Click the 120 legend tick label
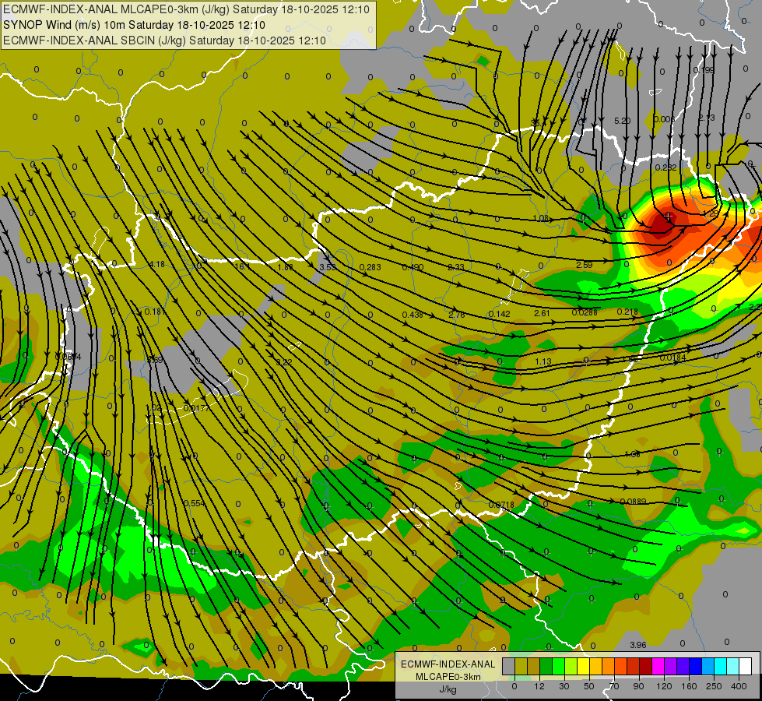The image size is (762, 701). tap(665, 686)
